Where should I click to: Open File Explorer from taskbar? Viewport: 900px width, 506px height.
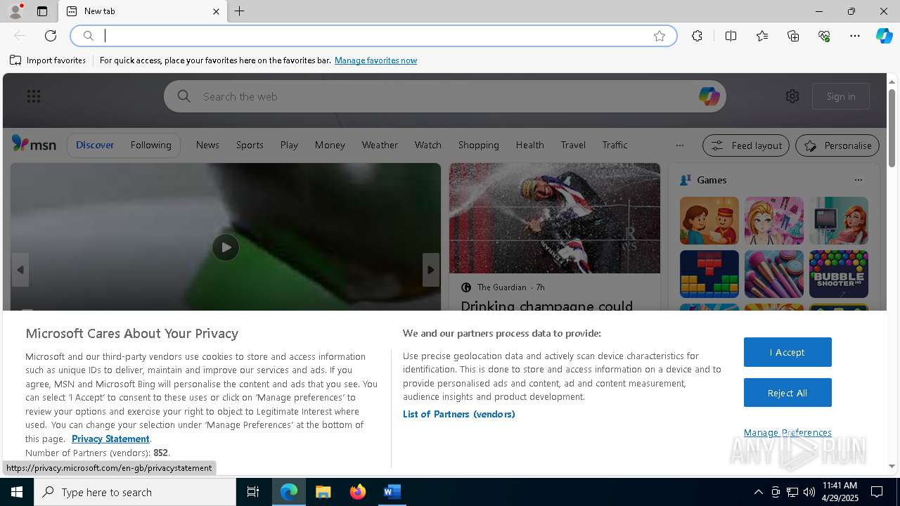[323, 492]
